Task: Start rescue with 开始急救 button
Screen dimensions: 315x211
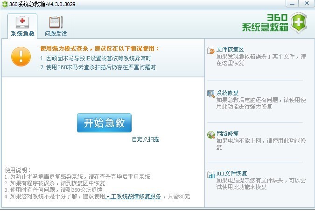Action: coord(104,123)
